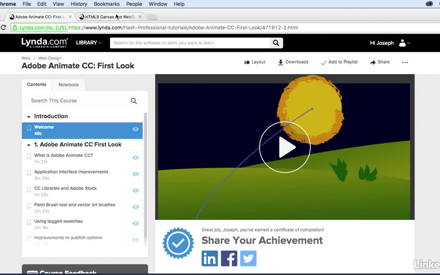Open the more options ellipsis menu
The height and width of the screenshot is (275, 440).
pos(405,62)
